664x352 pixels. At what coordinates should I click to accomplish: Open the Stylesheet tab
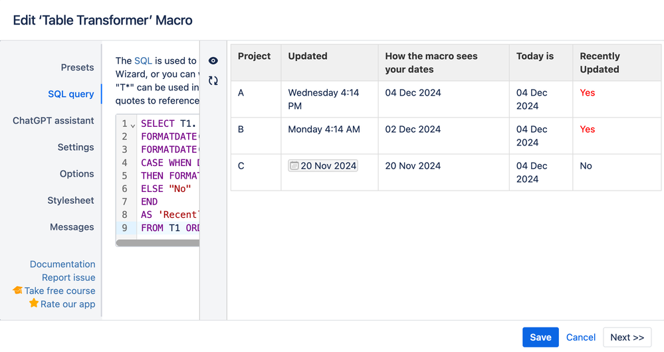click(x=70, y=200)
